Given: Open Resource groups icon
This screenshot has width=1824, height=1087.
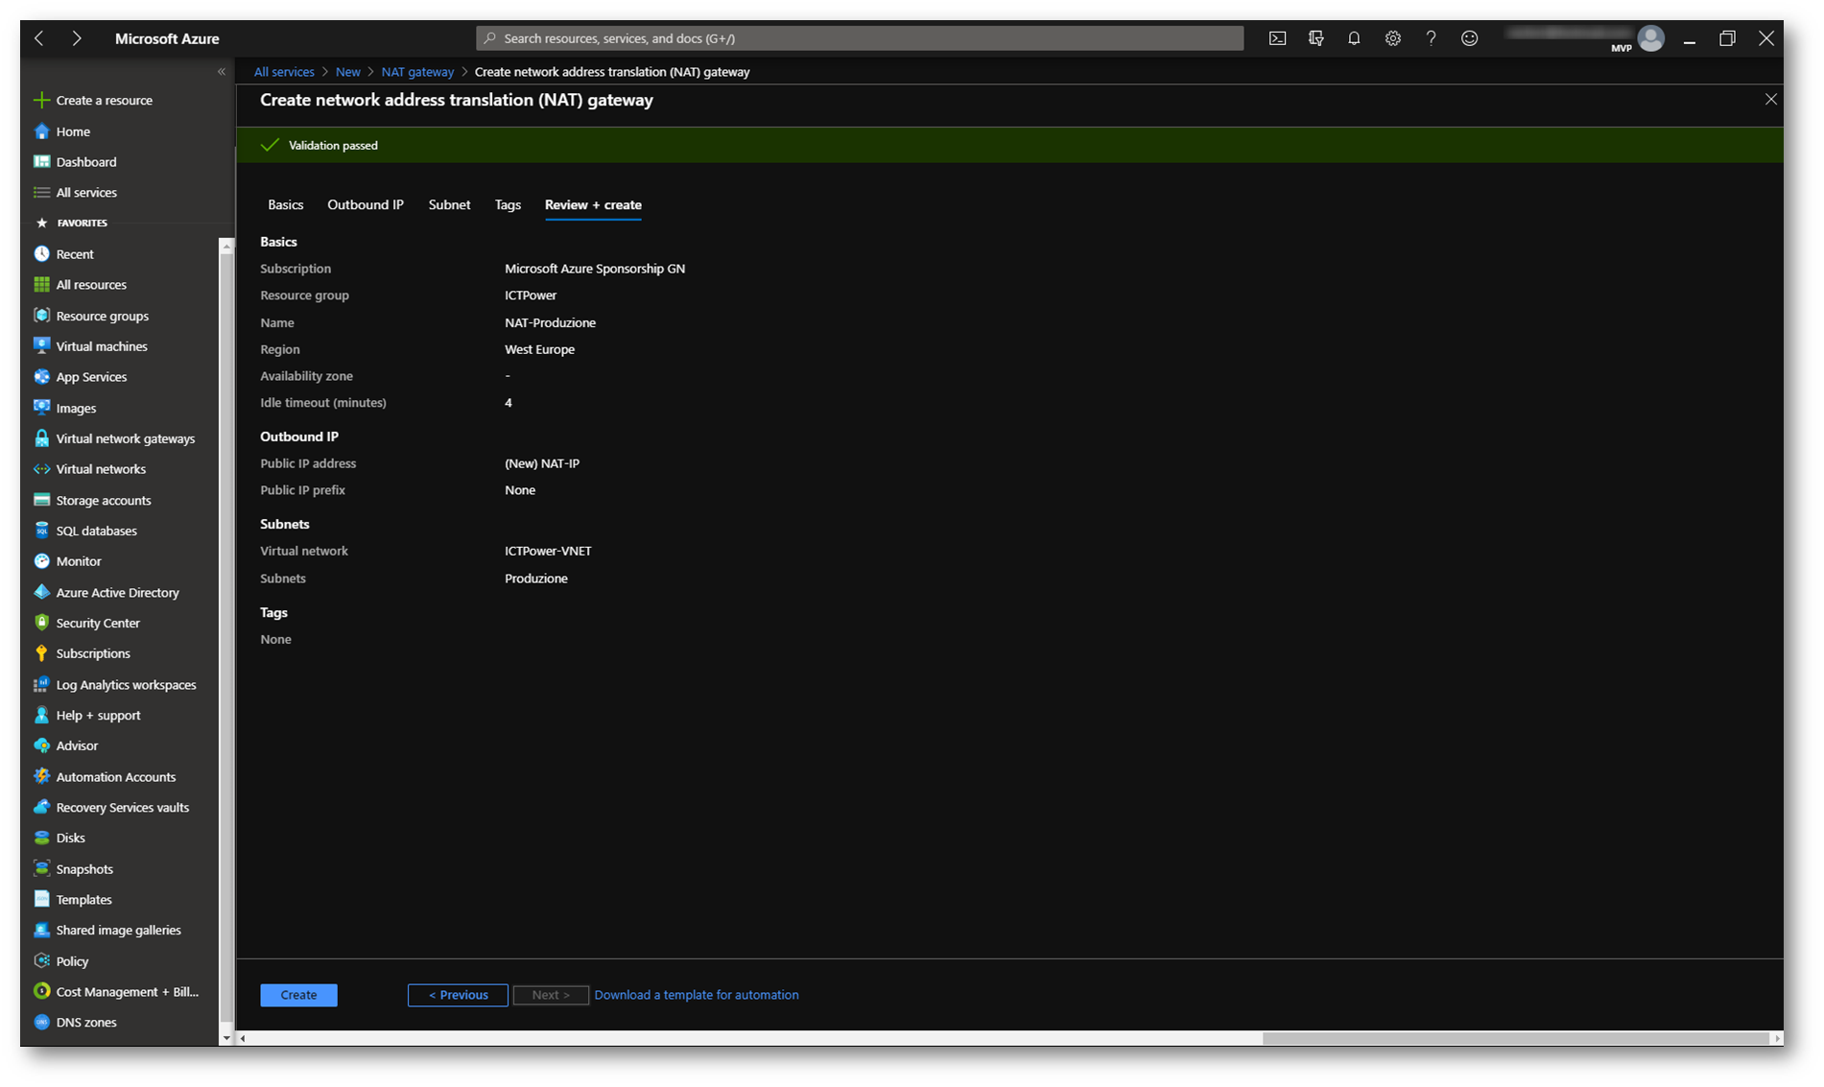Looking at the screenshot, I should pyautogui.click(x=41, y=316).
